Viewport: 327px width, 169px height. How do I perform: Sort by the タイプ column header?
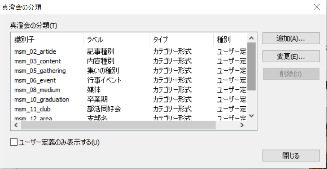[x=182, y=39]
